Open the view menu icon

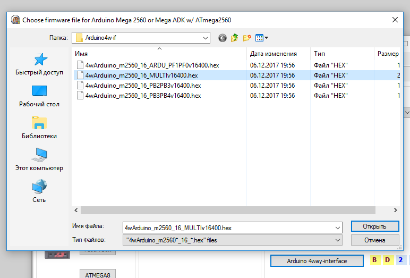261,38
